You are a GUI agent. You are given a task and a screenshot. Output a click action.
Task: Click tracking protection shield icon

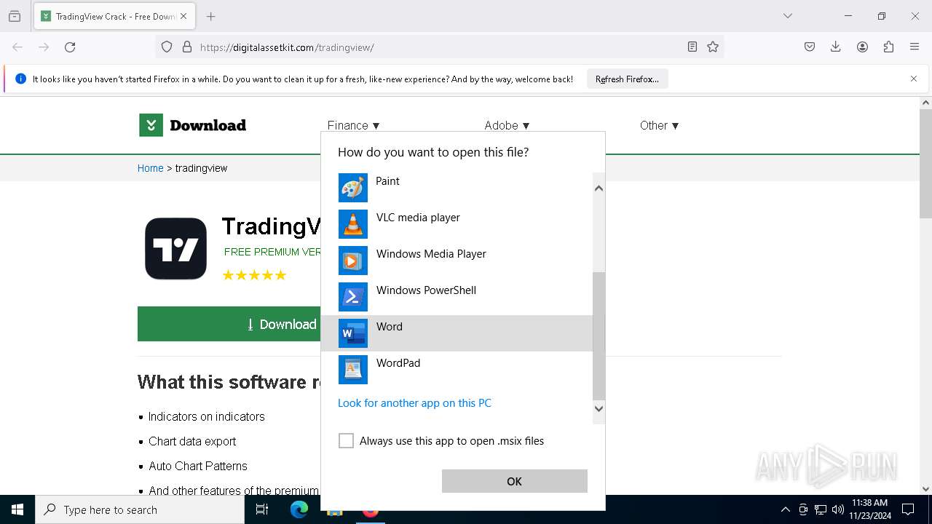(167, 47)
